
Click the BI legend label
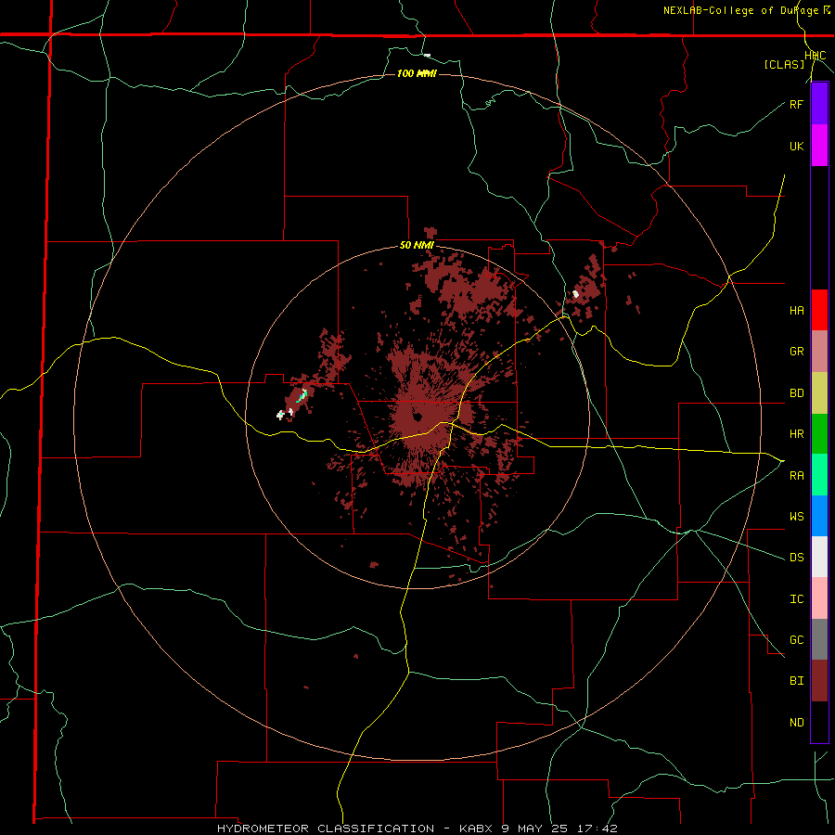tap(796, 681)
